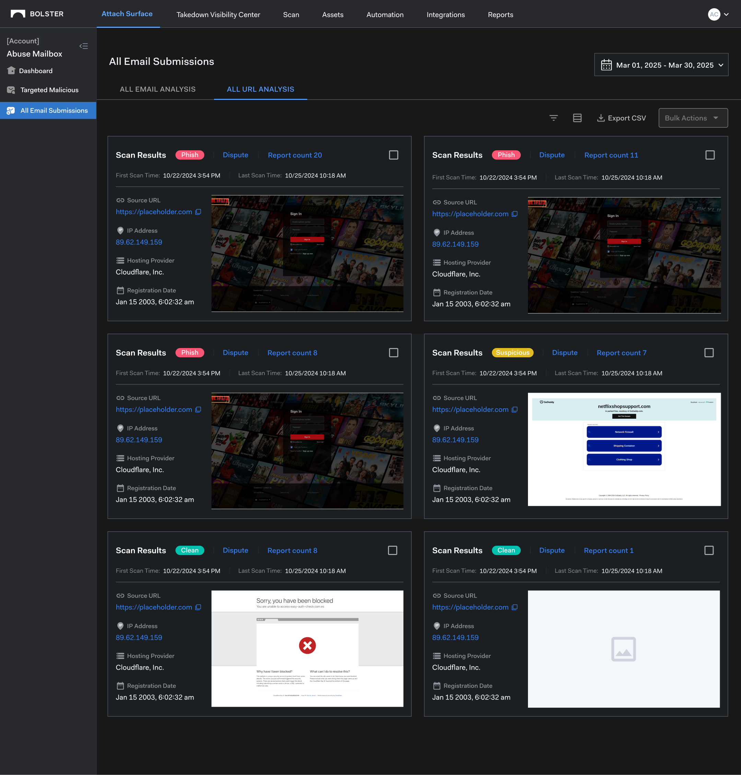The image size is (741, 775).
Task: Open the Bulk Actions dropdown
Action: [693, 118]
